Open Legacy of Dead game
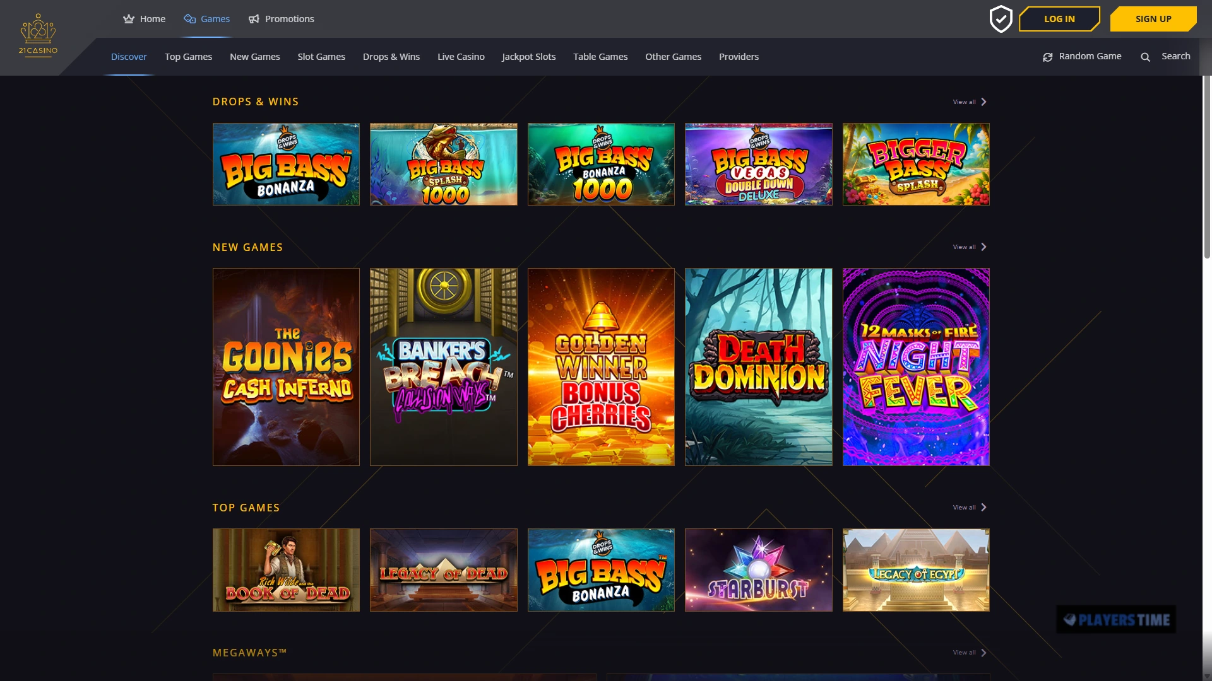This screenshot has height=681, width=1212. (443, 570)
